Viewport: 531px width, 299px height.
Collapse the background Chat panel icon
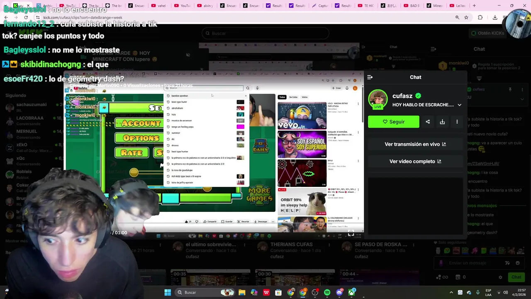click(433, 49)
